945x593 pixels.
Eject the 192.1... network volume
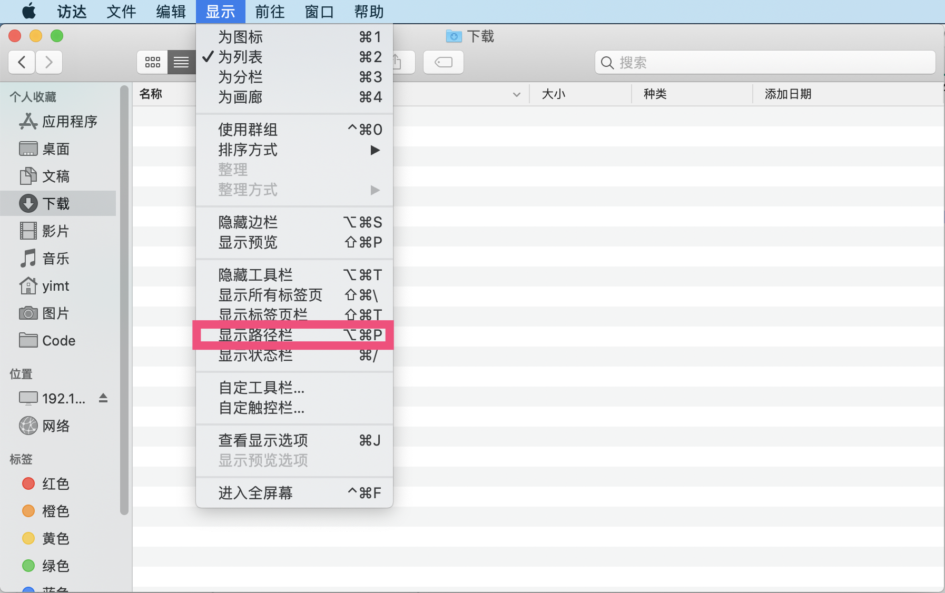click(x=103, y=398)
